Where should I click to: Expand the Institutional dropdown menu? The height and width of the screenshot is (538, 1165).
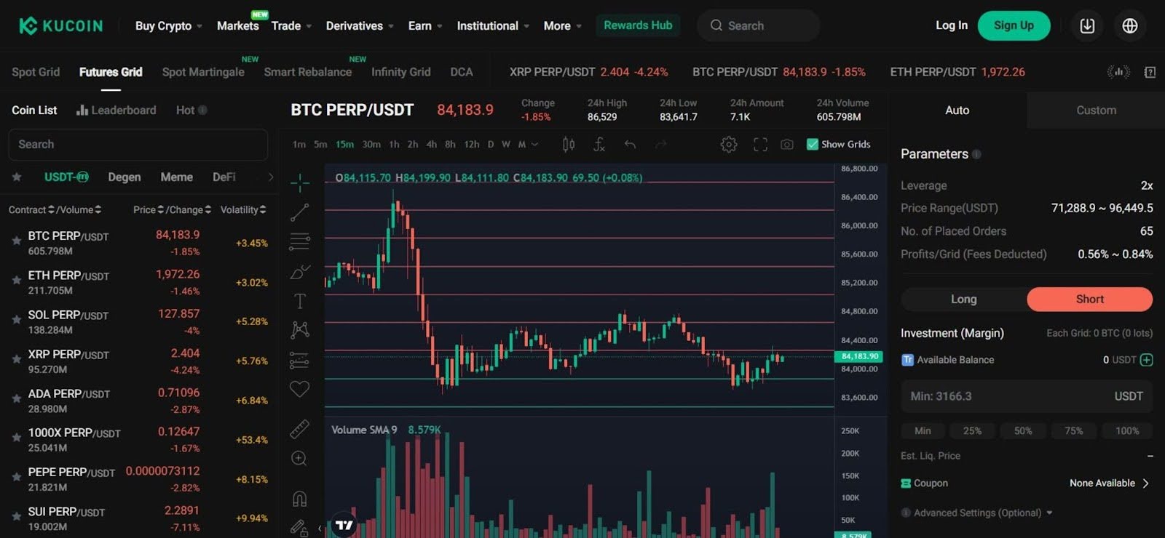[x=493, y=26]
